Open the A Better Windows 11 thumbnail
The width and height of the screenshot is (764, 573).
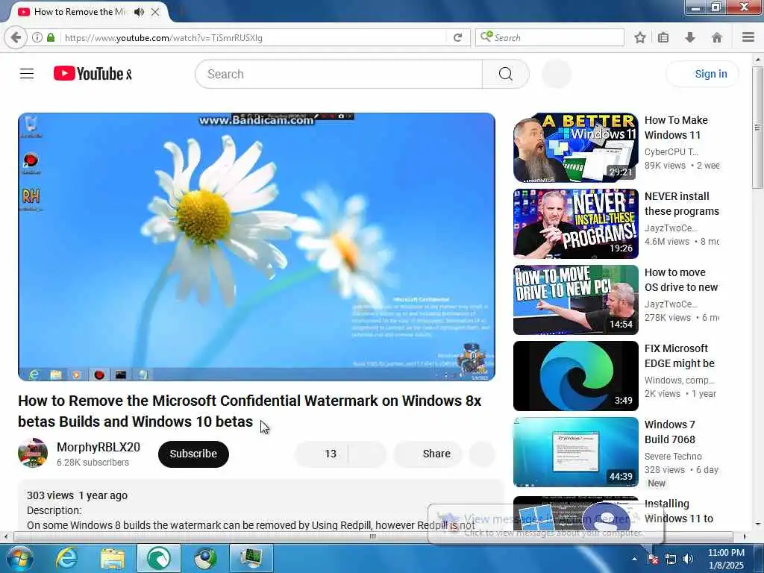(x=575, y=148)
